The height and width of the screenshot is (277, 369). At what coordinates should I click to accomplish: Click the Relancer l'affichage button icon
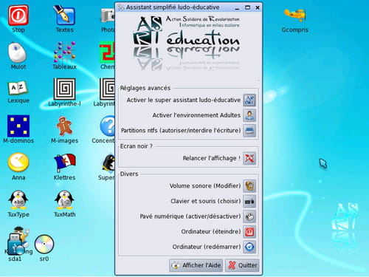click(x=249, y=158)
